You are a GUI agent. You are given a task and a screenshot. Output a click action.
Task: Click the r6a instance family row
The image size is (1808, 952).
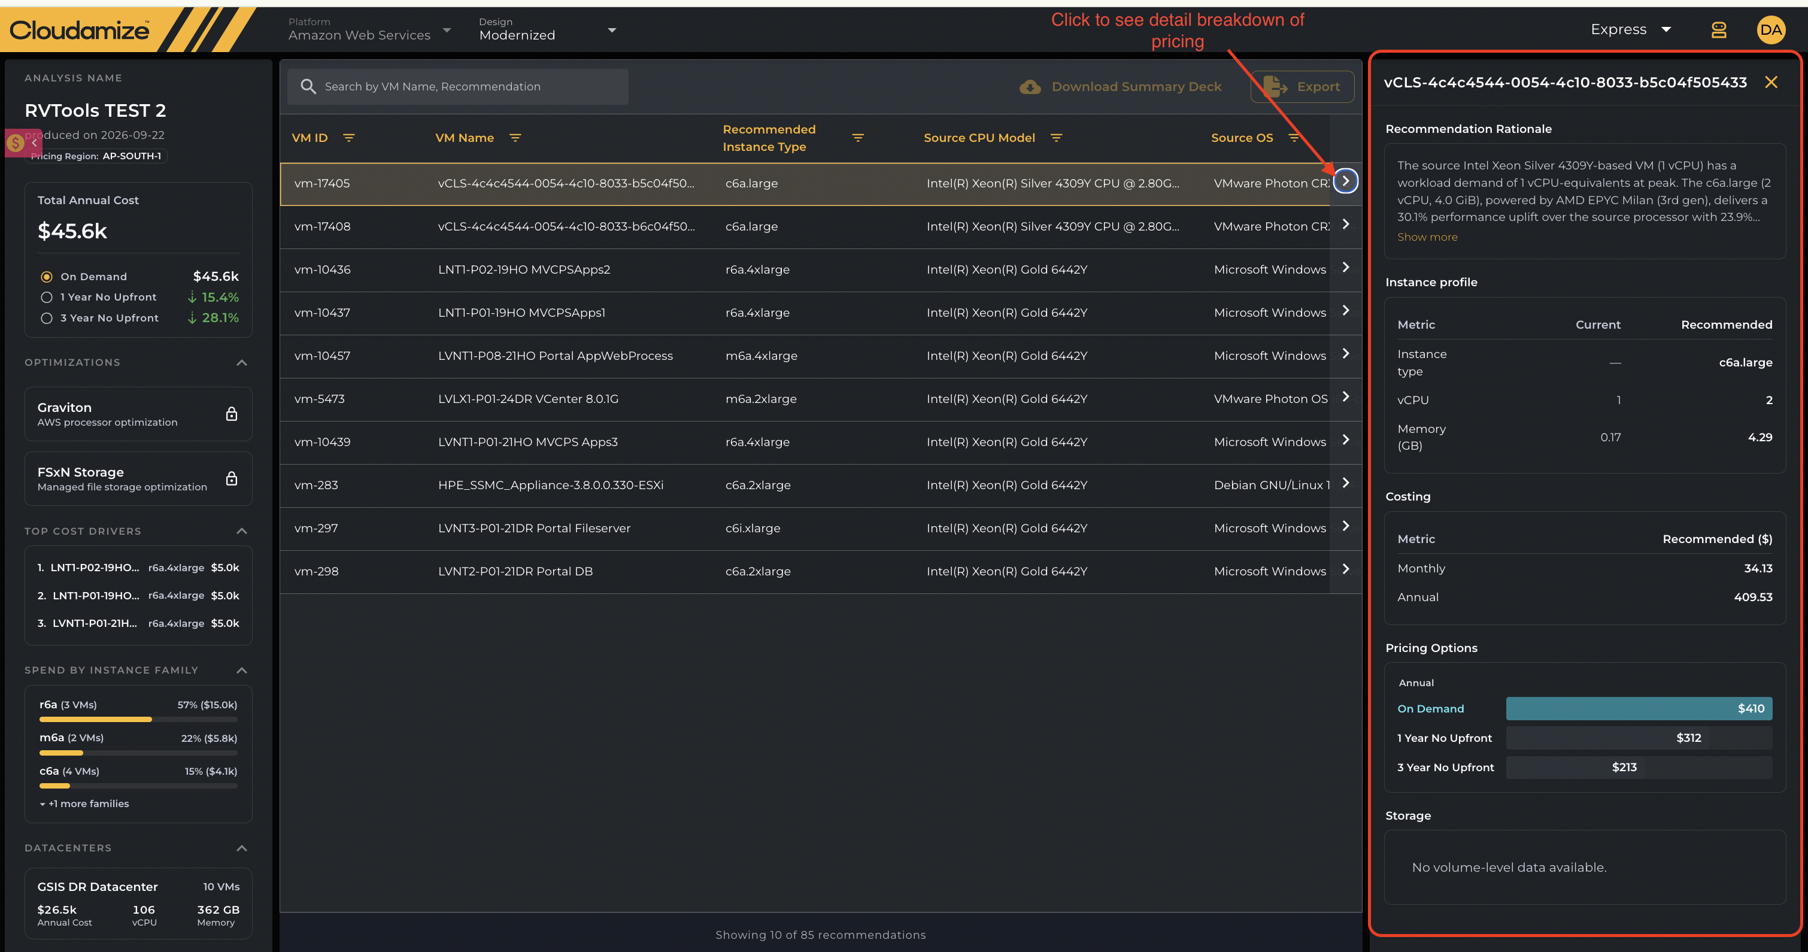(x=138, y=711)
